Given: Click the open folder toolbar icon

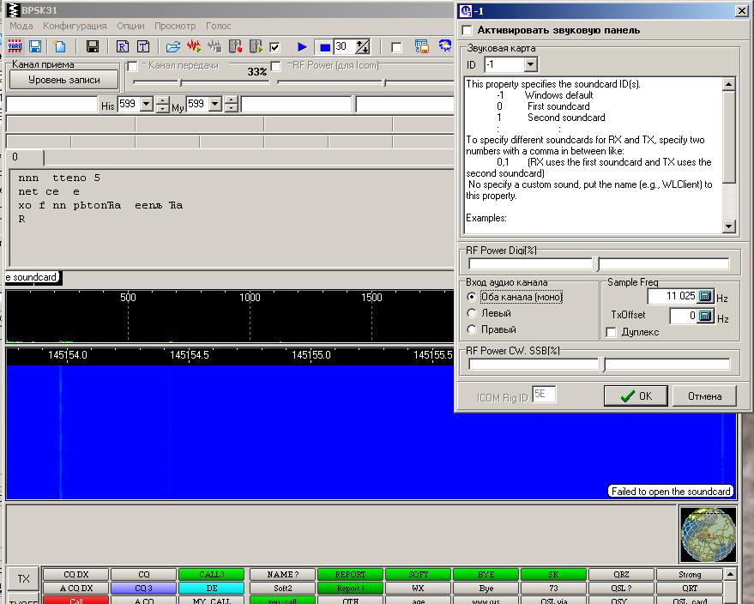Looking at the screenshot, I should (x=173, y=46).
